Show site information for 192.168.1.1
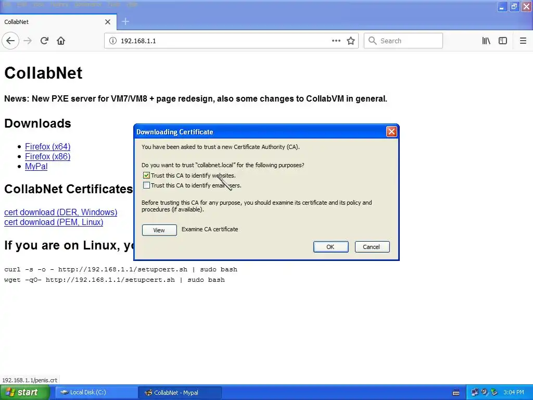The image size is (533, 400). 112,41
